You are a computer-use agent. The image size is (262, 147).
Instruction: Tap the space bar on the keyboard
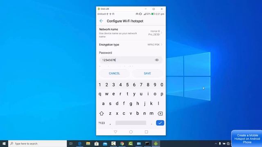pos(131,123)
